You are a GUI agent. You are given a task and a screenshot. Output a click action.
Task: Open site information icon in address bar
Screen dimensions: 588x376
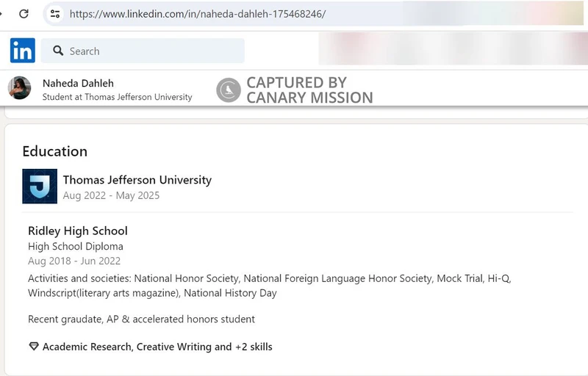click(x=54, y=14)
